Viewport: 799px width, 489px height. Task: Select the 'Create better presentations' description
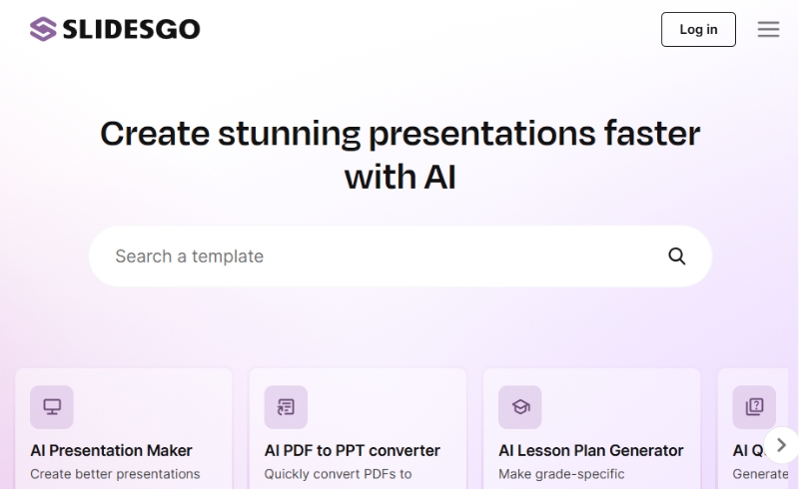(115, 474)
